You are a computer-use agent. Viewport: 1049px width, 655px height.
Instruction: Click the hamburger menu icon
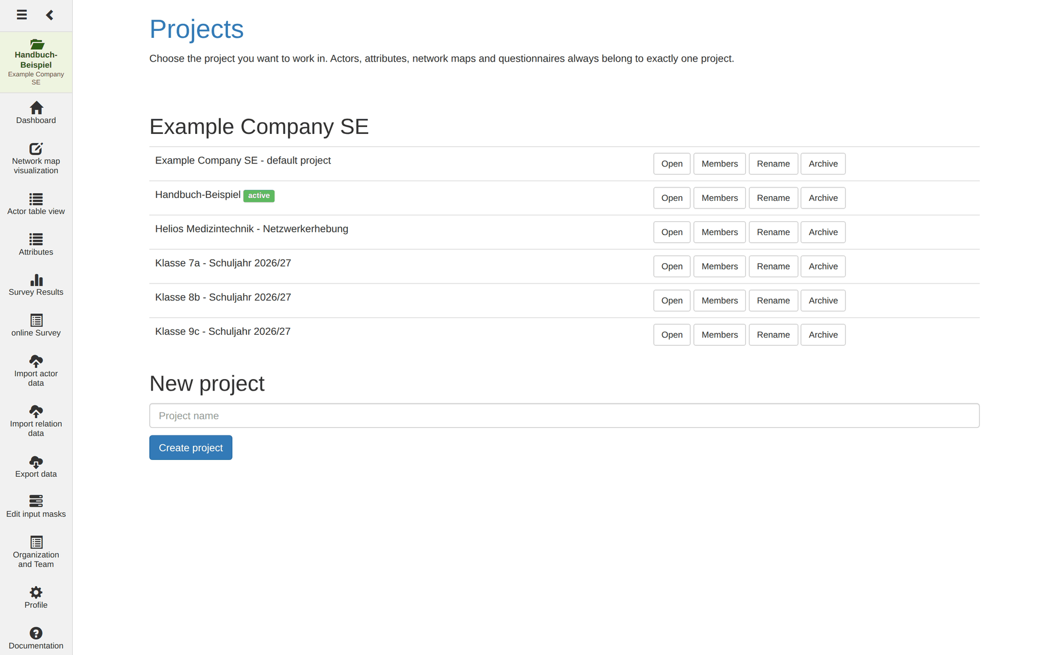tap(22, 15)
